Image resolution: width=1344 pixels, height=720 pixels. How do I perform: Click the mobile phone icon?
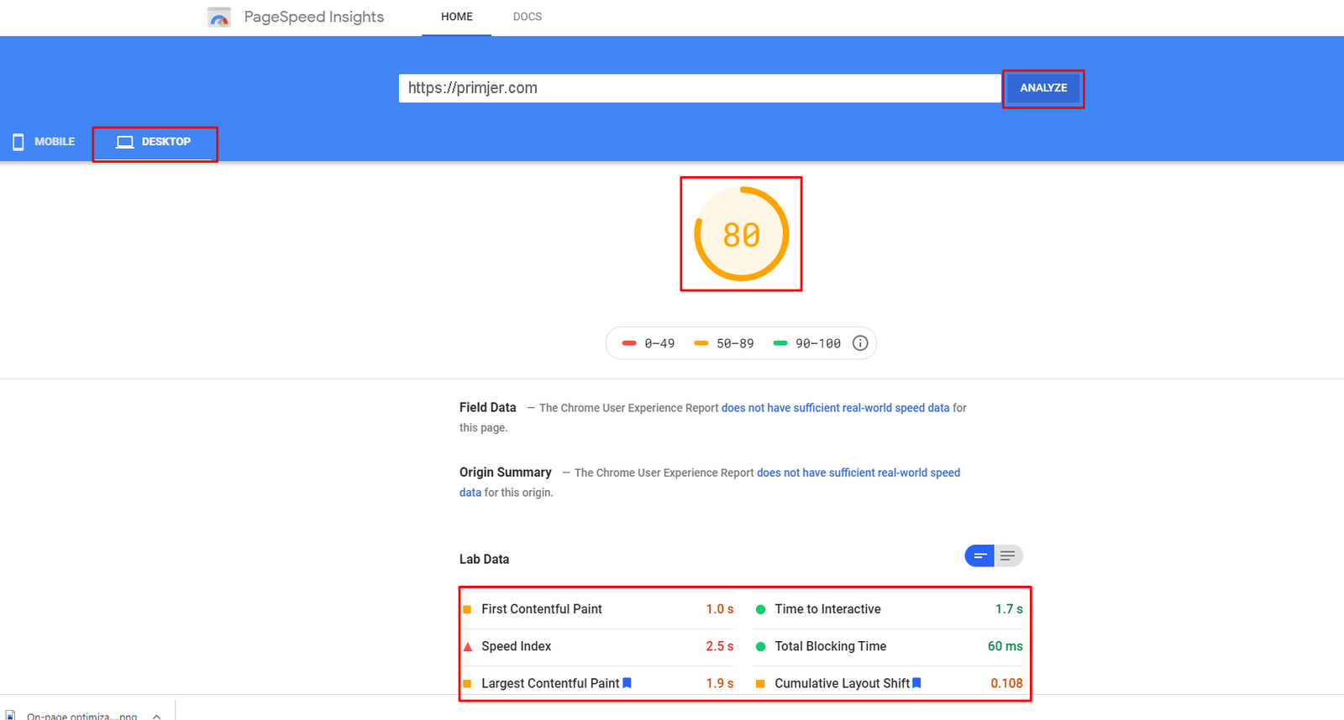(18, 142)
